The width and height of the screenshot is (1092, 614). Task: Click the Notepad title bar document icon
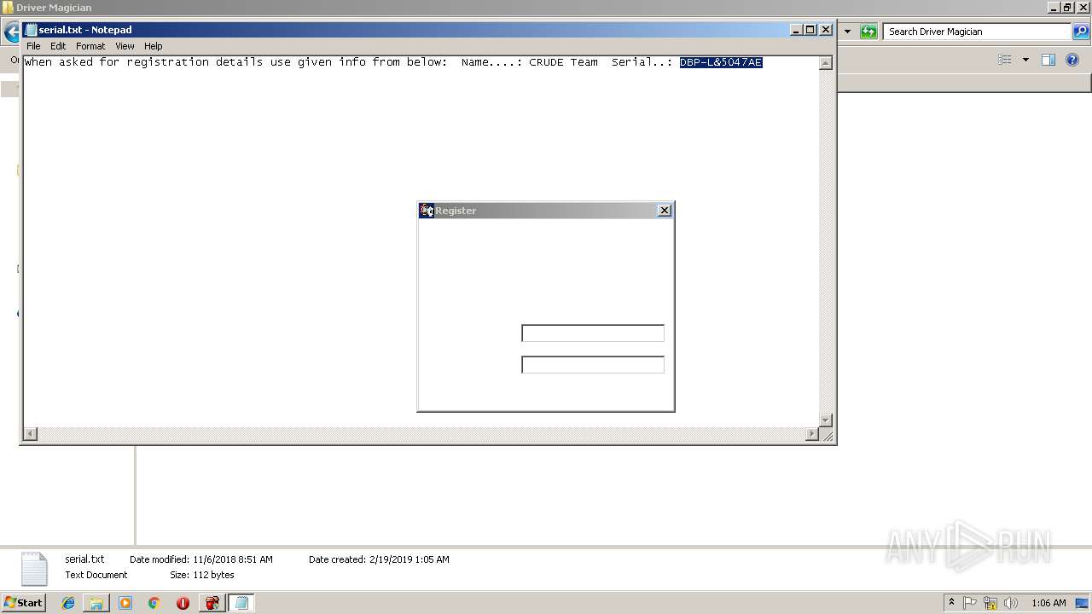[32, 30]
